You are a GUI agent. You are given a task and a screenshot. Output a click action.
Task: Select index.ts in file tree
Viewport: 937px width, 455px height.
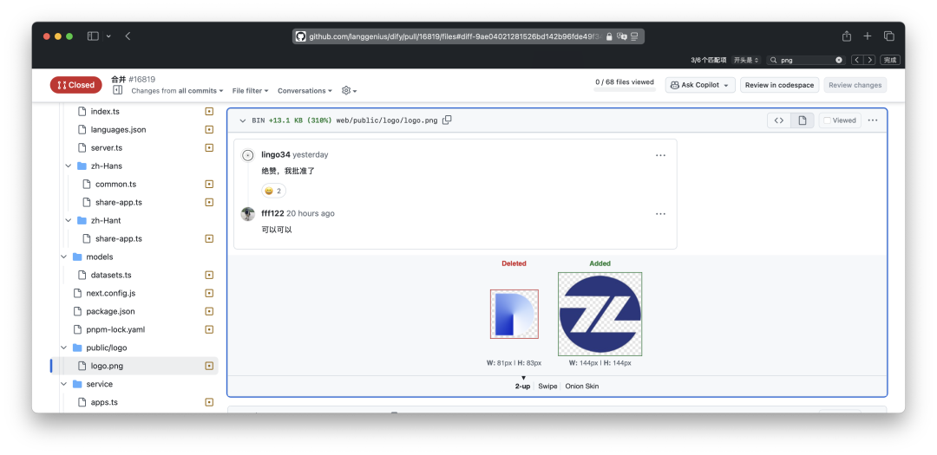point(105,111)
